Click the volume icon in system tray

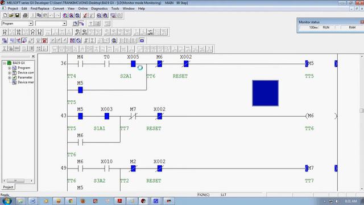[337, 201]
